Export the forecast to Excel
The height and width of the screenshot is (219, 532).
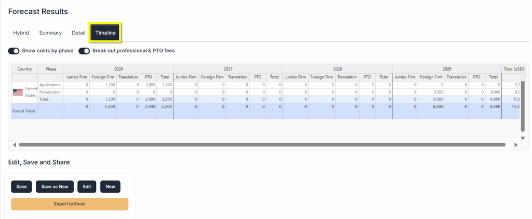pyautogui.click(x=70, y=204)
